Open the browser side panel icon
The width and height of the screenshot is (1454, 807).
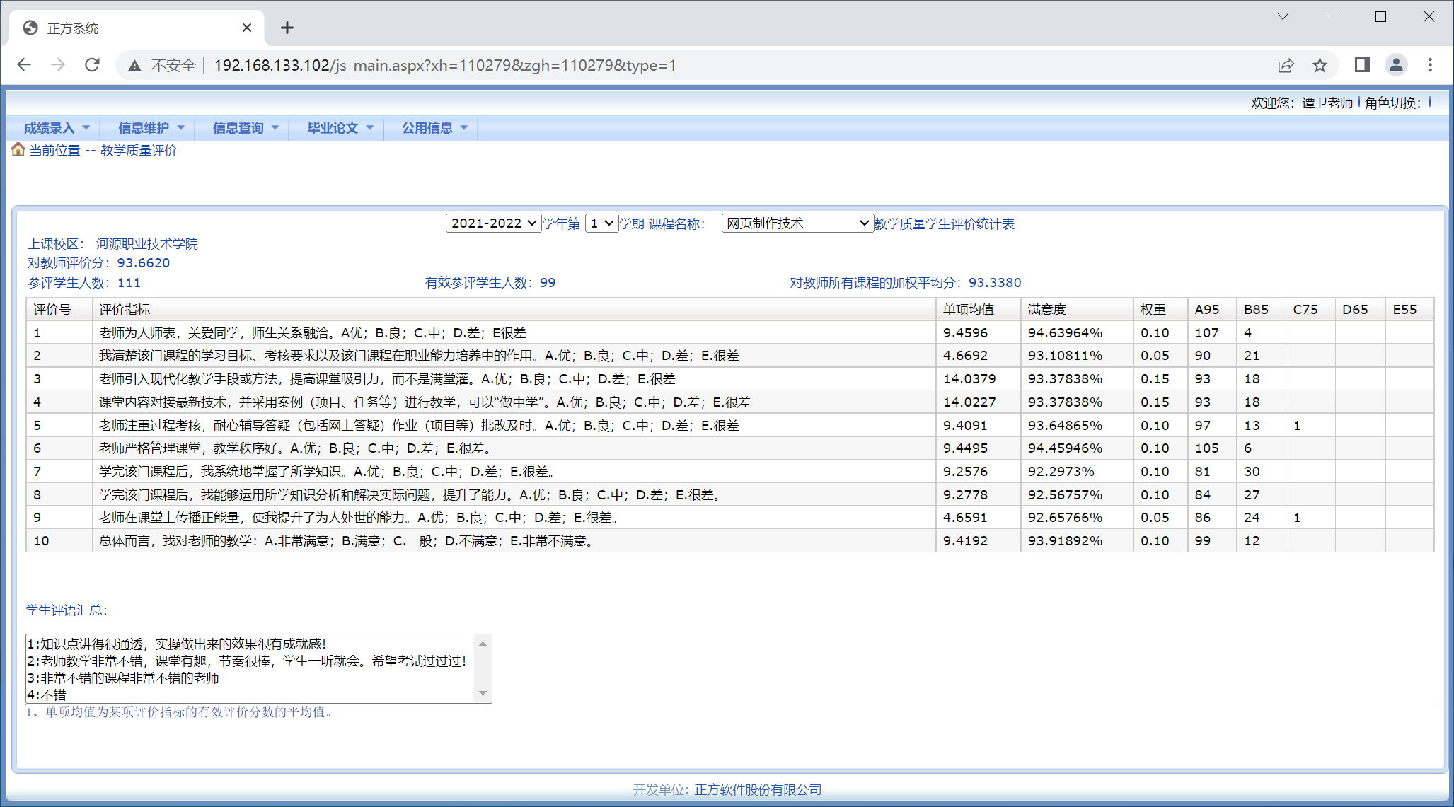coord(1362,65)
